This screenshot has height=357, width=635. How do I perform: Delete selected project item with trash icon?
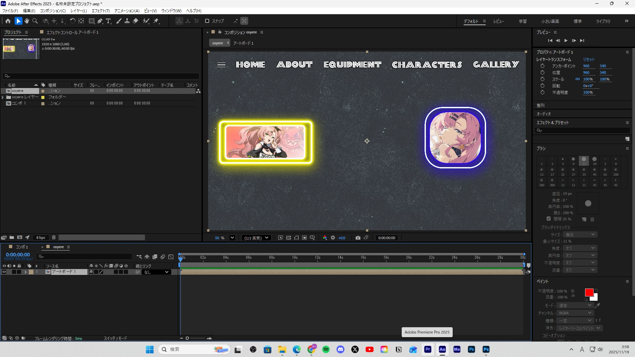pyautogui.click(x=54, y=237)
